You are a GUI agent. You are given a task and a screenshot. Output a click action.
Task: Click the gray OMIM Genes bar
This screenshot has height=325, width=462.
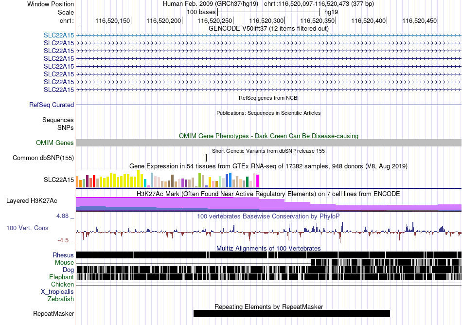click(x=269, y=143)
